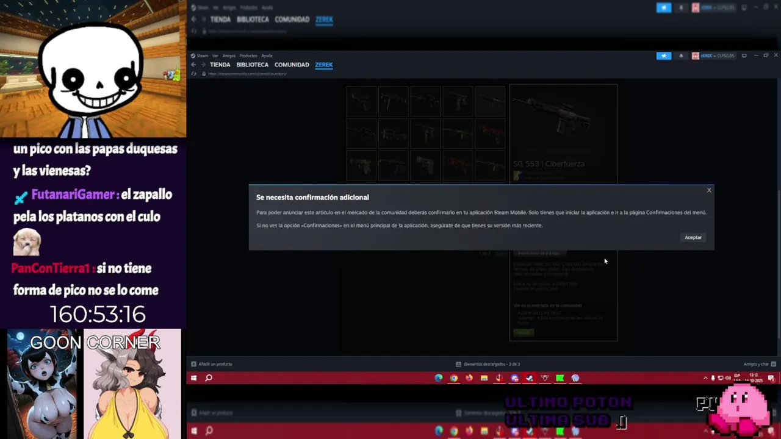Open ZEREK tab in background Steam window
Viewport: 781px width, 439px height.
click(324, 20)
